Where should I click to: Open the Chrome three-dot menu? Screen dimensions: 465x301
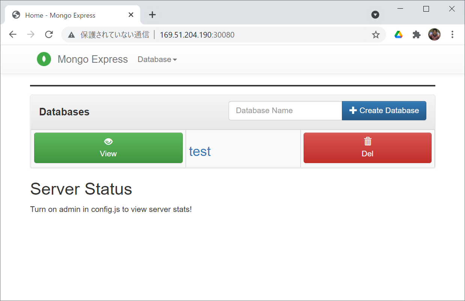[452, 35]
